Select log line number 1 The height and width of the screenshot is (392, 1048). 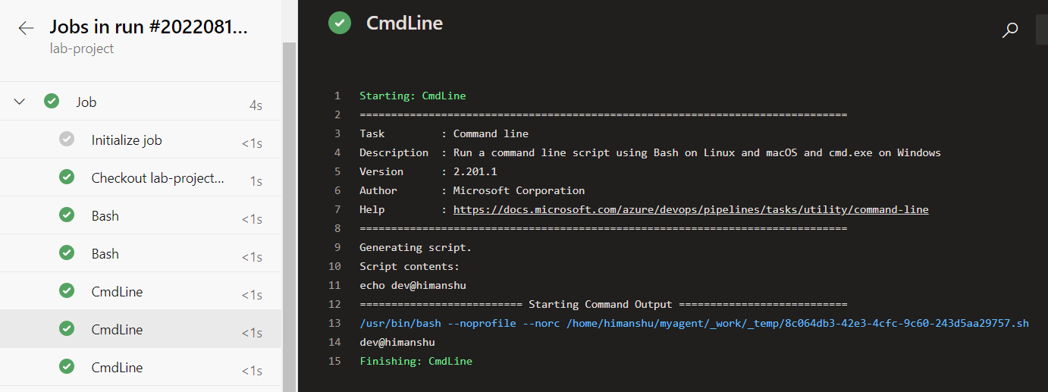337,96
